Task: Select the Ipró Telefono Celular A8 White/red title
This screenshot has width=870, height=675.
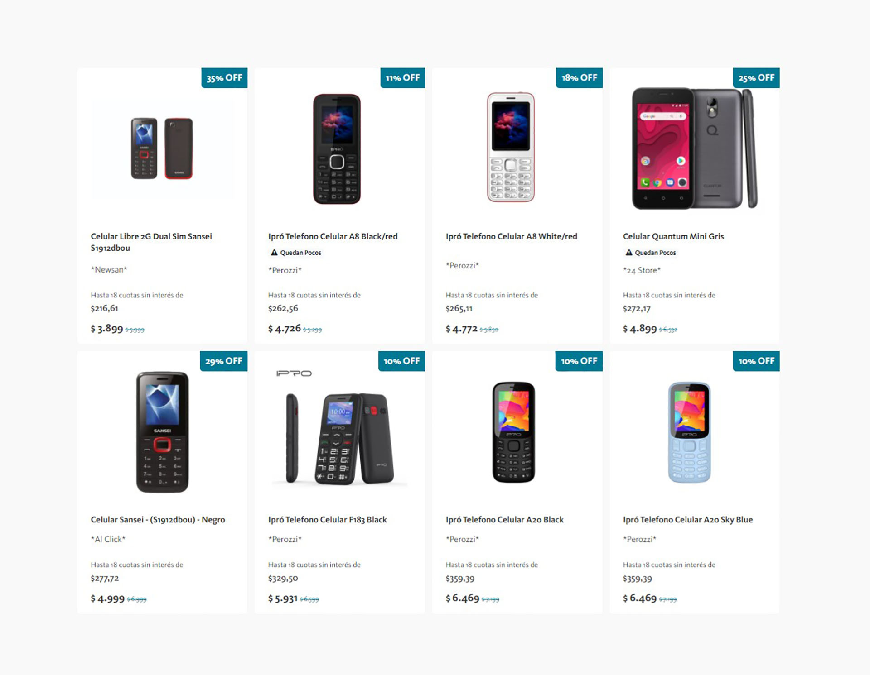Action: click(x=511, y=236)
